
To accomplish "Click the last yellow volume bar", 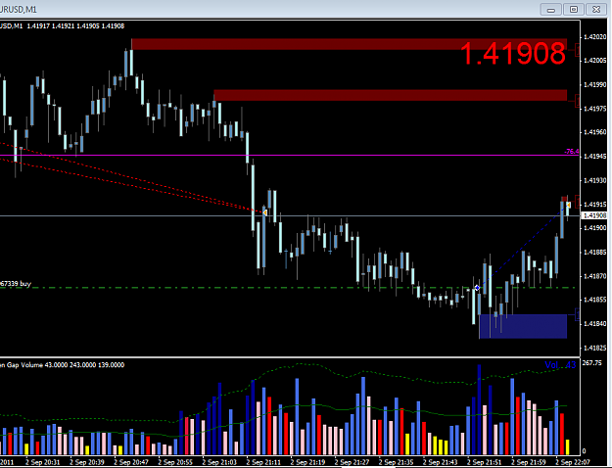I will coord(567,446).
